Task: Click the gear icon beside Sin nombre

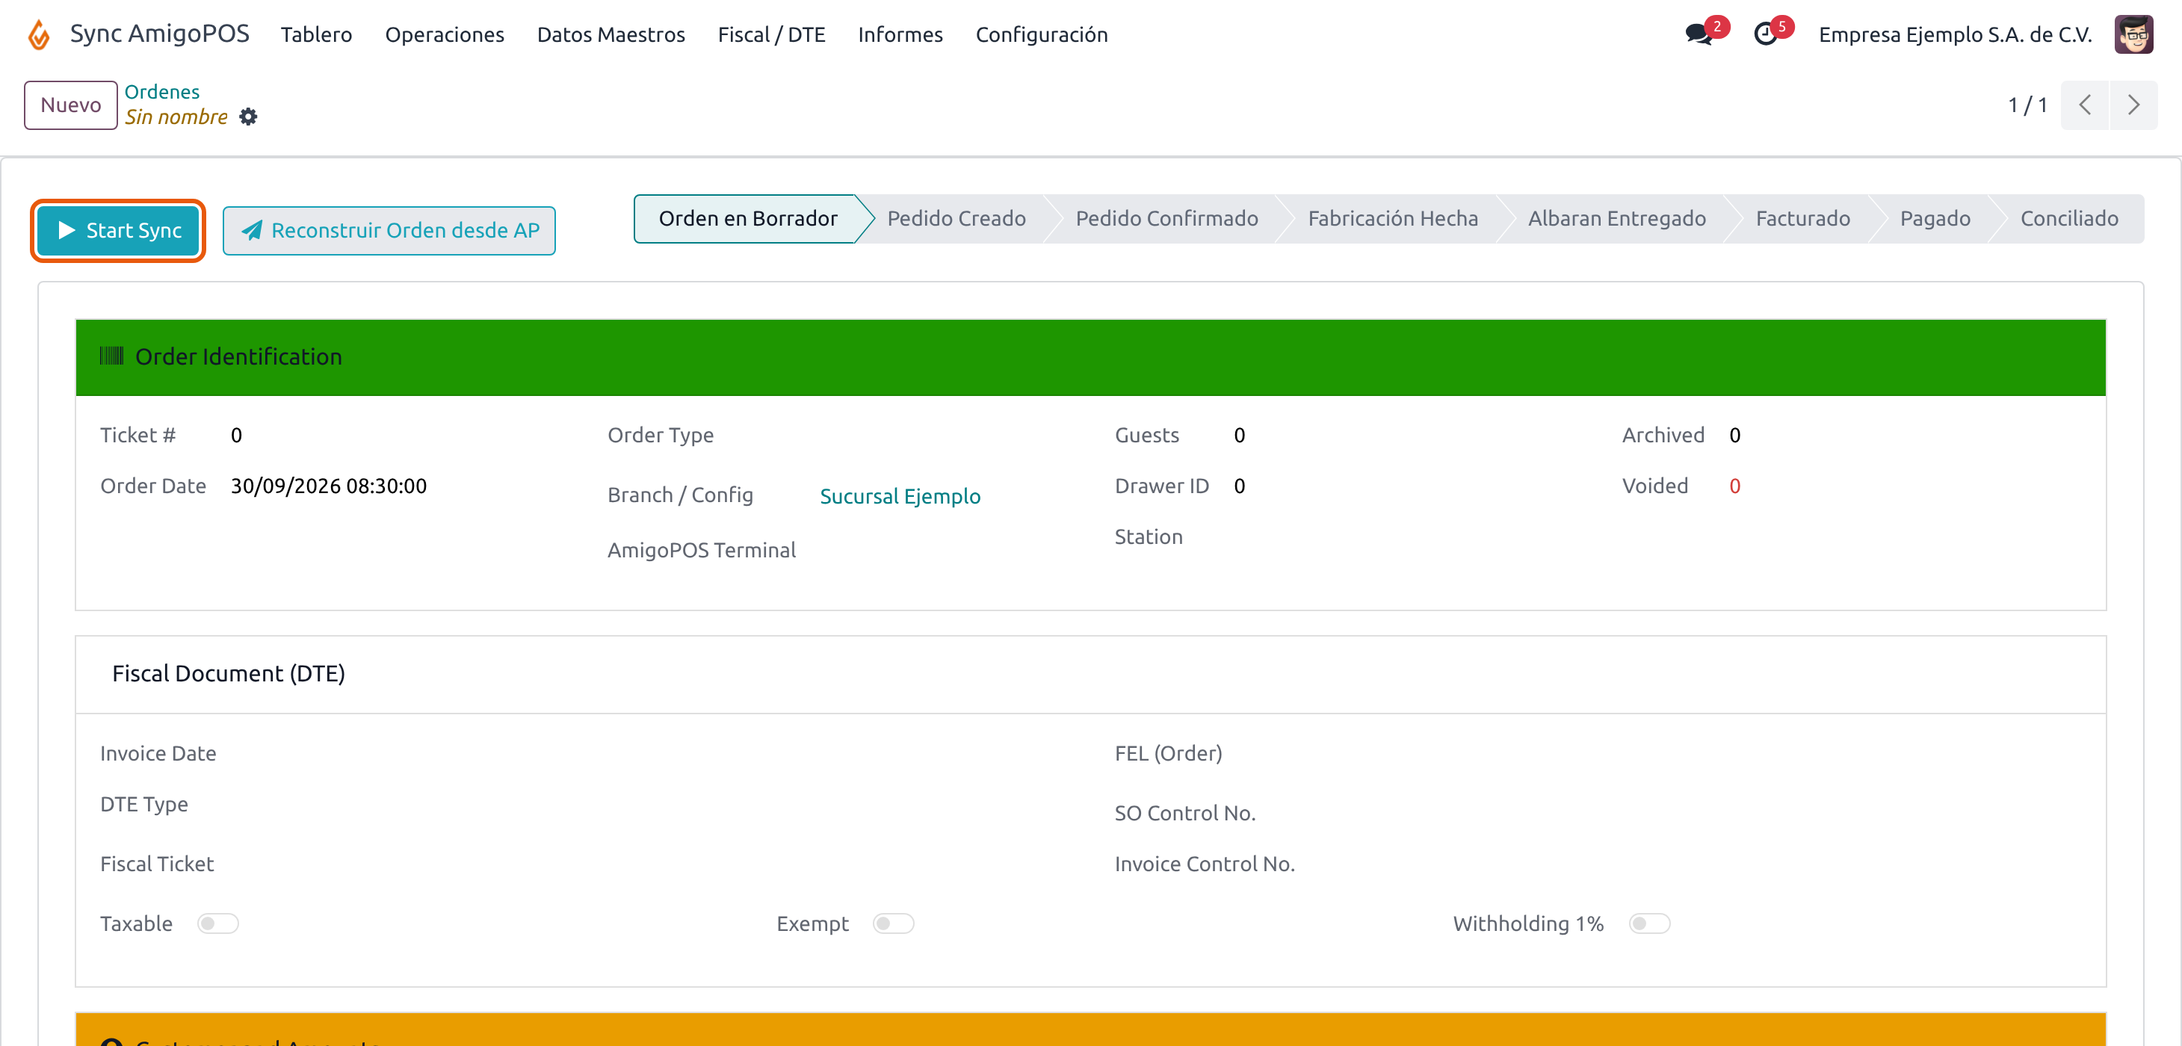Action: pos(247,117)
